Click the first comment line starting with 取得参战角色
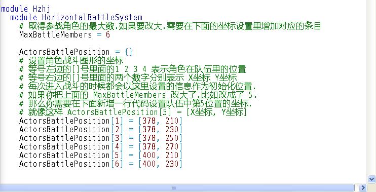 (170, 26)
